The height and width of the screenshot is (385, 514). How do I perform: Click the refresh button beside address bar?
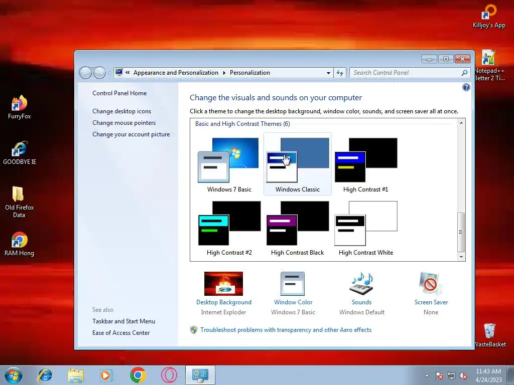(x=340, y=73)
